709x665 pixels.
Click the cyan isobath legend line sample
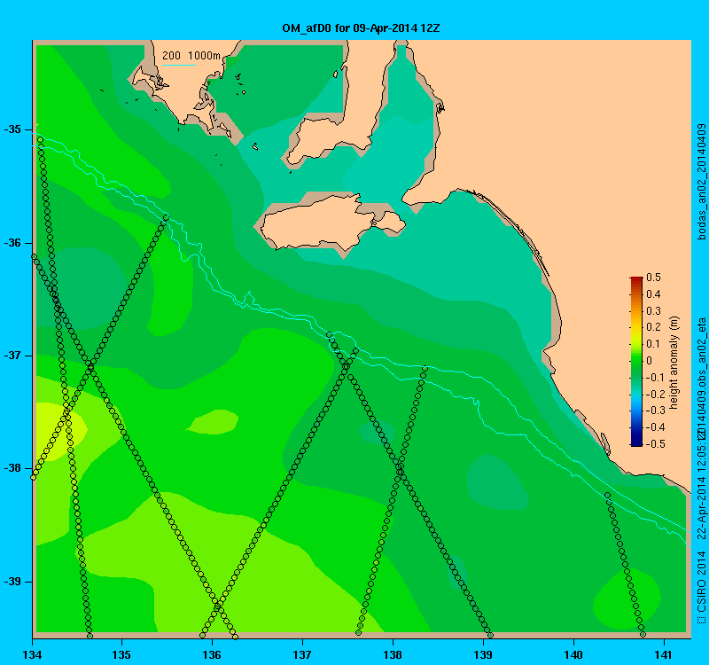tap(179, 65)
